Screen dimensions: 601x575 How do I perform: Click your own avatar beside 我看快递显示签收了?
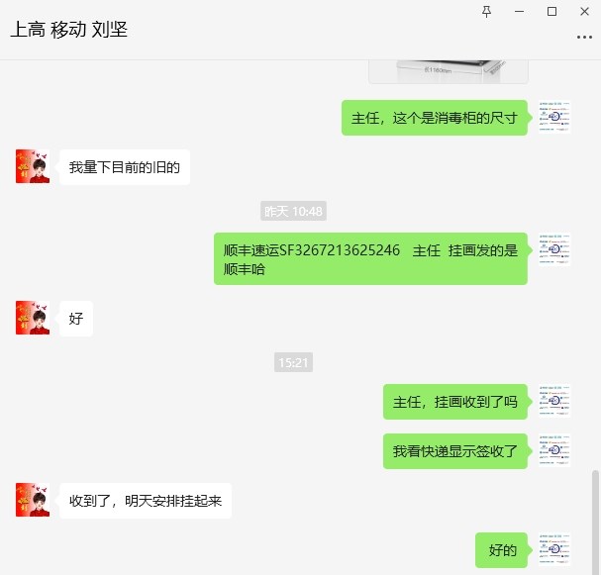[x=553, y=450]
